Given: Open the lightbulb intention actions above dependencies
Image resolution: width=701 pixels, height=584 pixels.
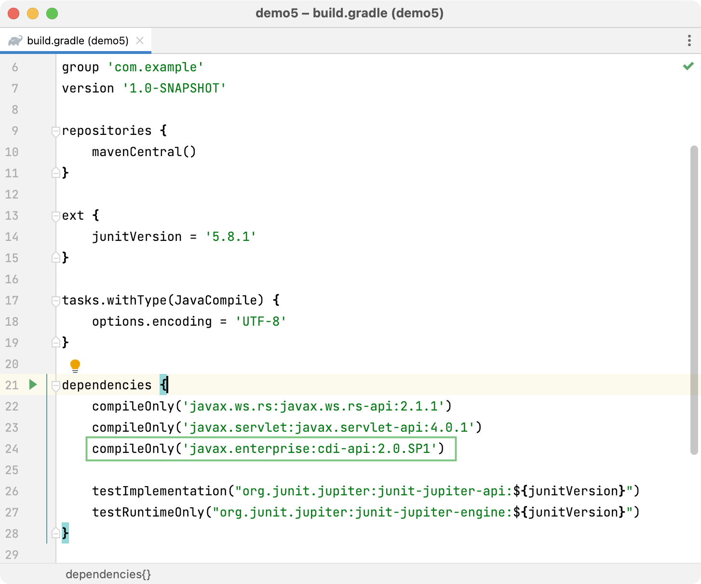Looking at the screenshot, I should coord(75,365).
